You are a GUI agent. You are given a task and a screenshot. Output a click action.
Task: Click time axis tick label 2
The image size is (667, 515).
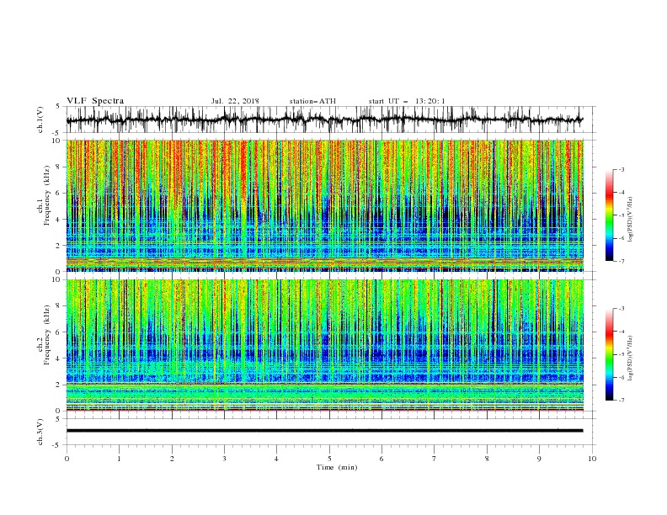tap(172, 459)
